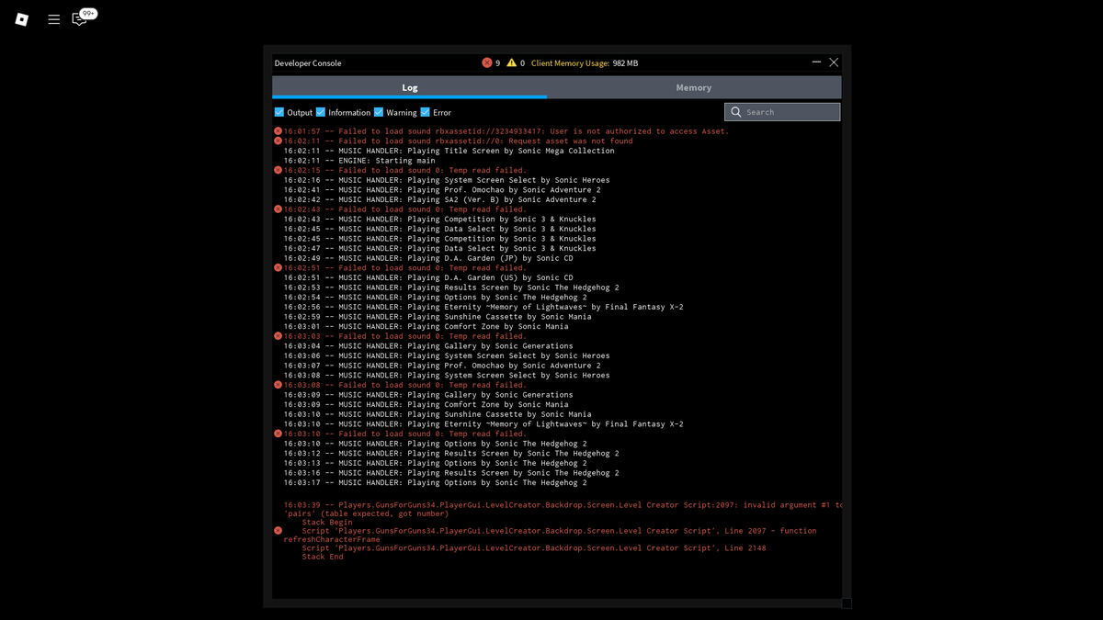Image resolution: width=1103 pixels, height=620 pixels.
Task: Click the yellow warning count icon
Action: 512,62
